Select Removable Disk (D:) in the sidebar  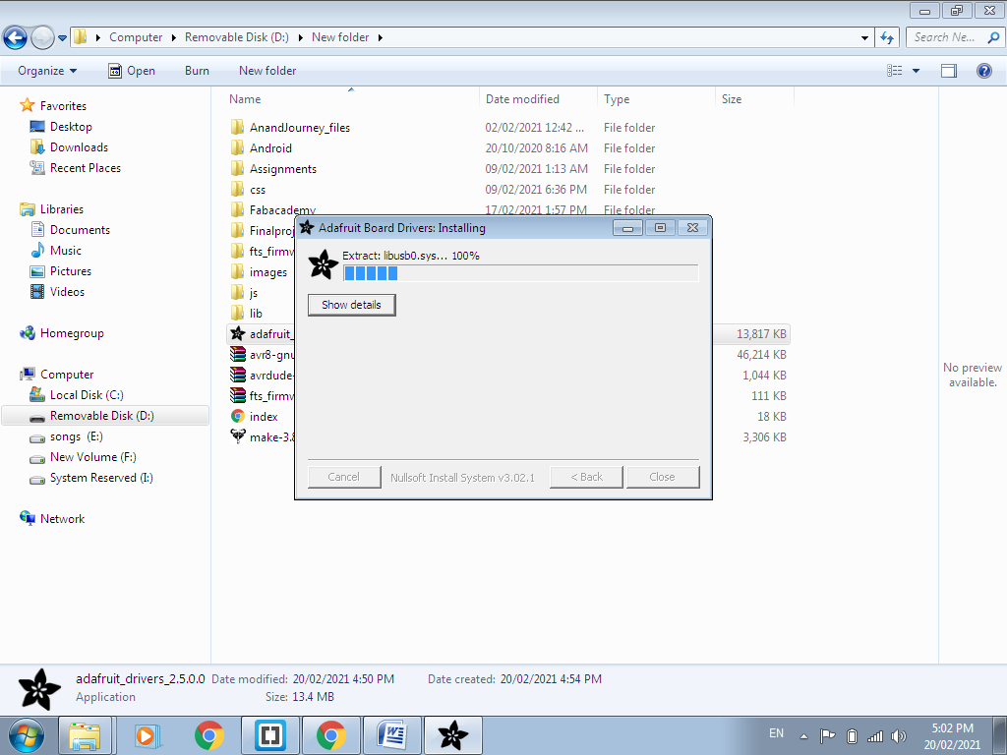pyautogui.click(x=105, y=416)
